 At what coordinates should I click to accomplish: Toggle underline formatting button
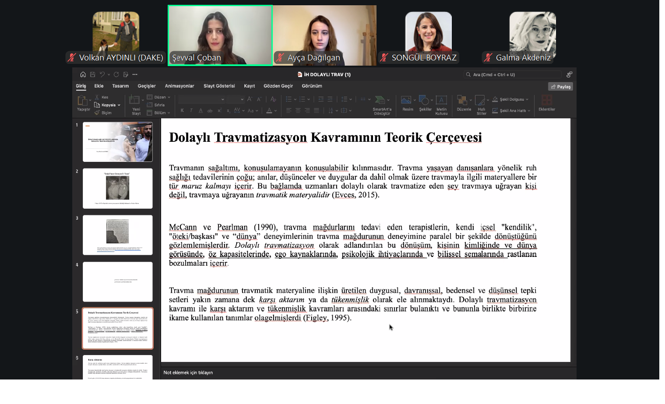pyautogui.click(x=201, y=111)
